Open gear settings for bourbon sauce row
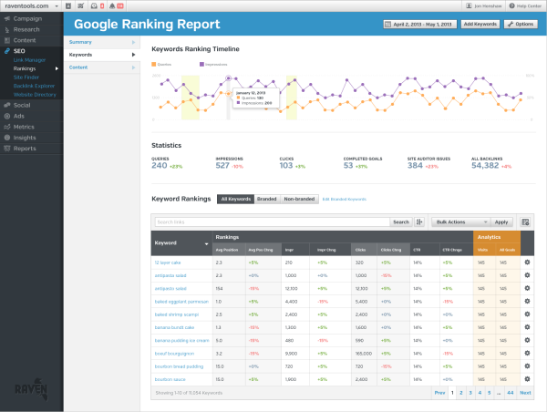This screenshot has height=412, width=547. 527,379
